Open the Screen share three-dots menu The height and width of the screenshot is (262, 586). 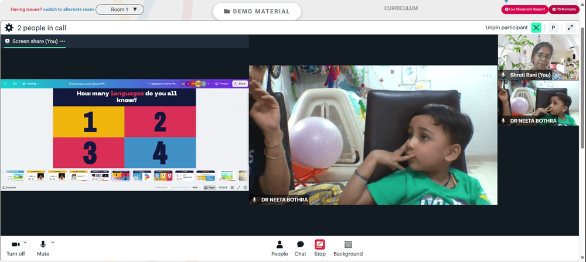[x=63, y=42]
